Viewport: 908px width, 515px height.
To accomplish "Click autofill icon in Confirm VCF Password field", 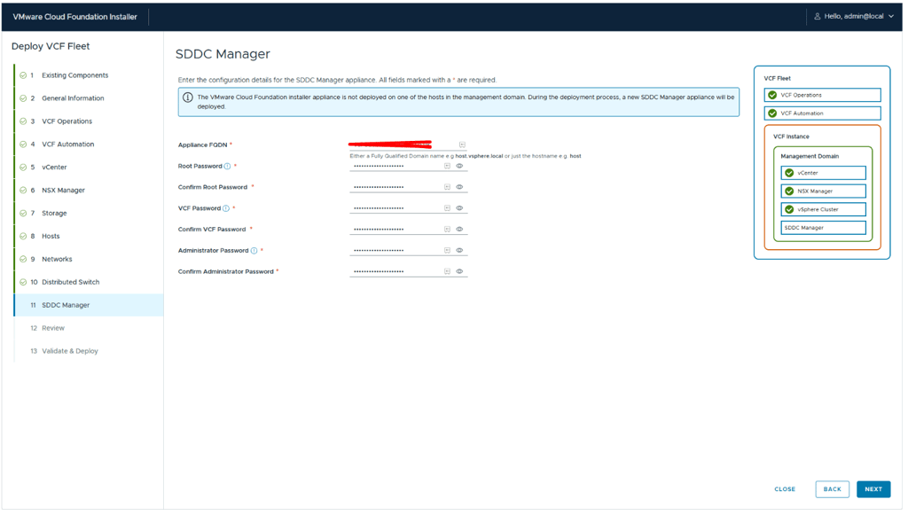I will pos(447,230).
